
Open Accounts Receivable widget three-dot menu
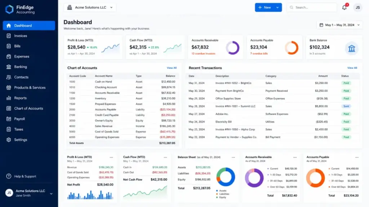[x=295, y=157]
